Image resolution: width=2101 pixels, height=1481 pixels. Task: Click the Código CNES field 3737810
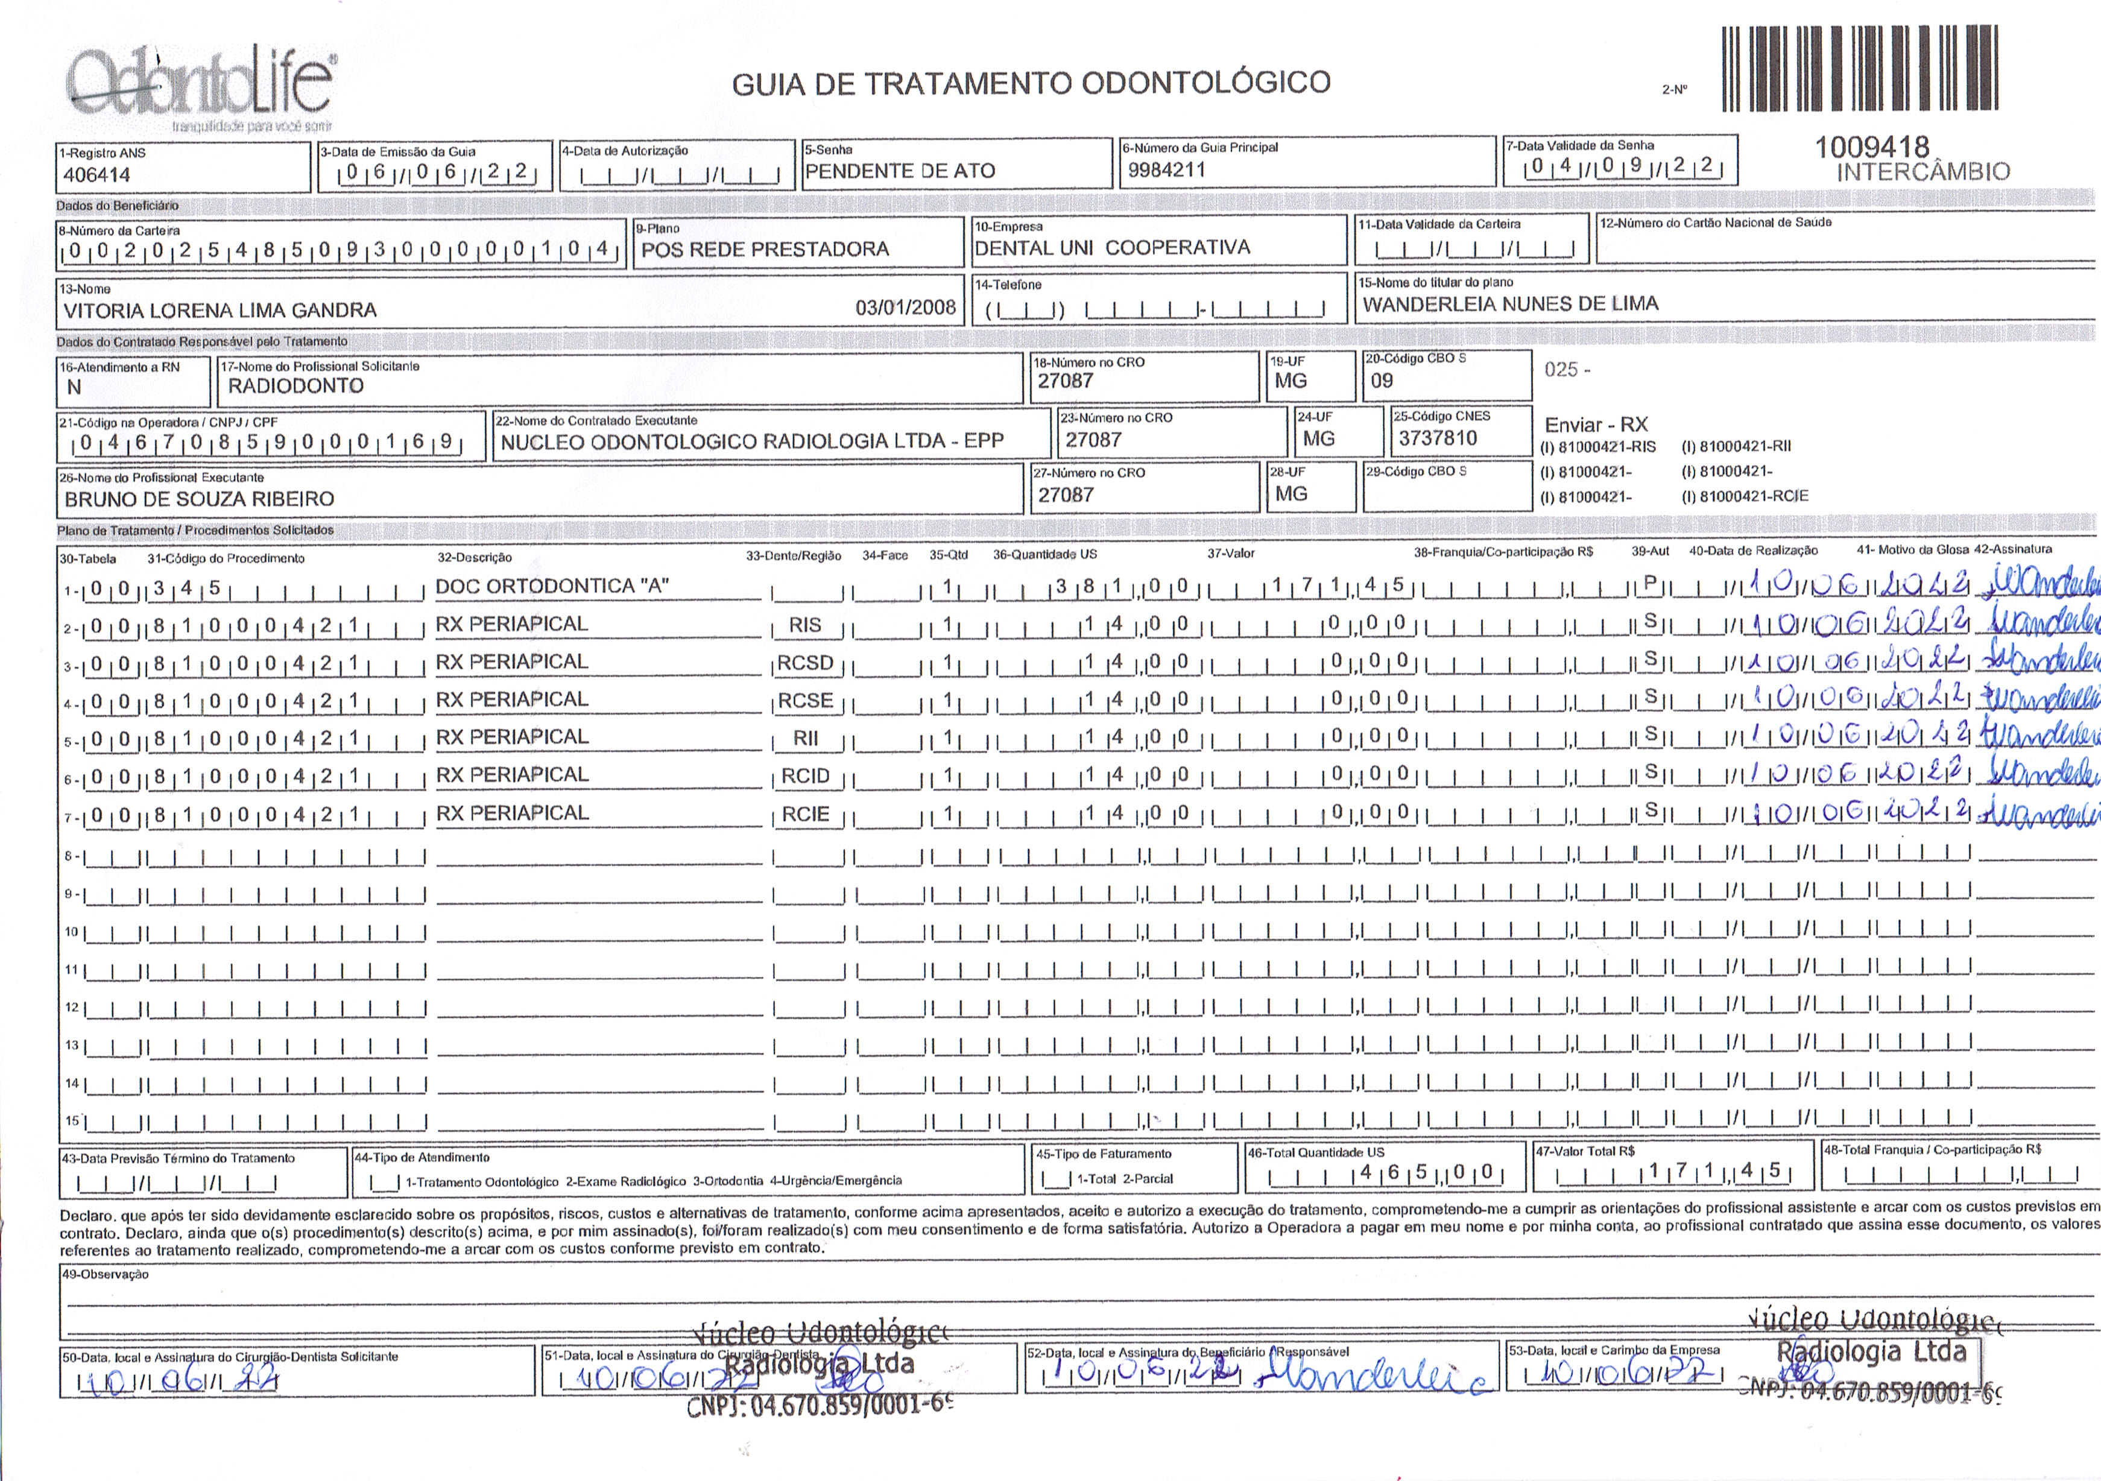pos(1438,438)
